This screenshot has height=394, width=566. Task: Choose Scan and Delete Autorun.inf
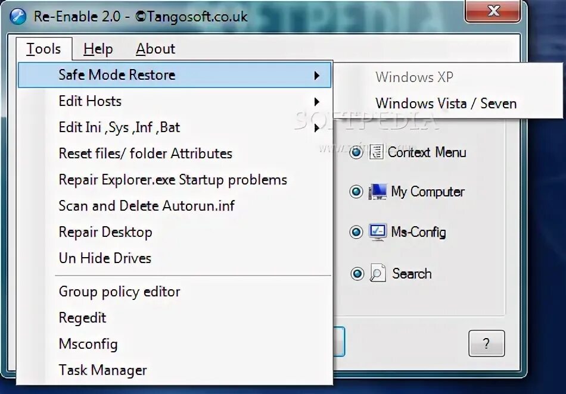pyautogui.click(x=175, y=206)
